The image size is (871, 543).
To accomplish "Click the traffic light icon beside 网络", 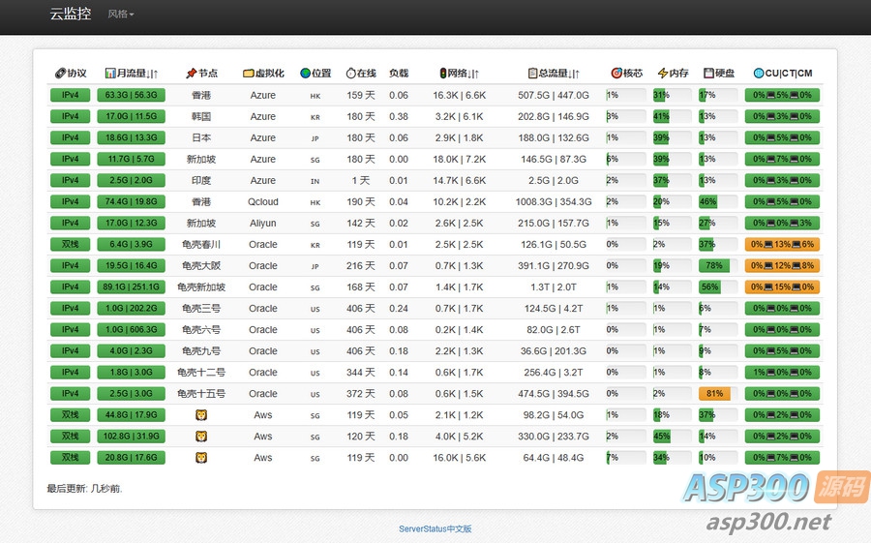I will pyautogui.click(x=443, y=74).
